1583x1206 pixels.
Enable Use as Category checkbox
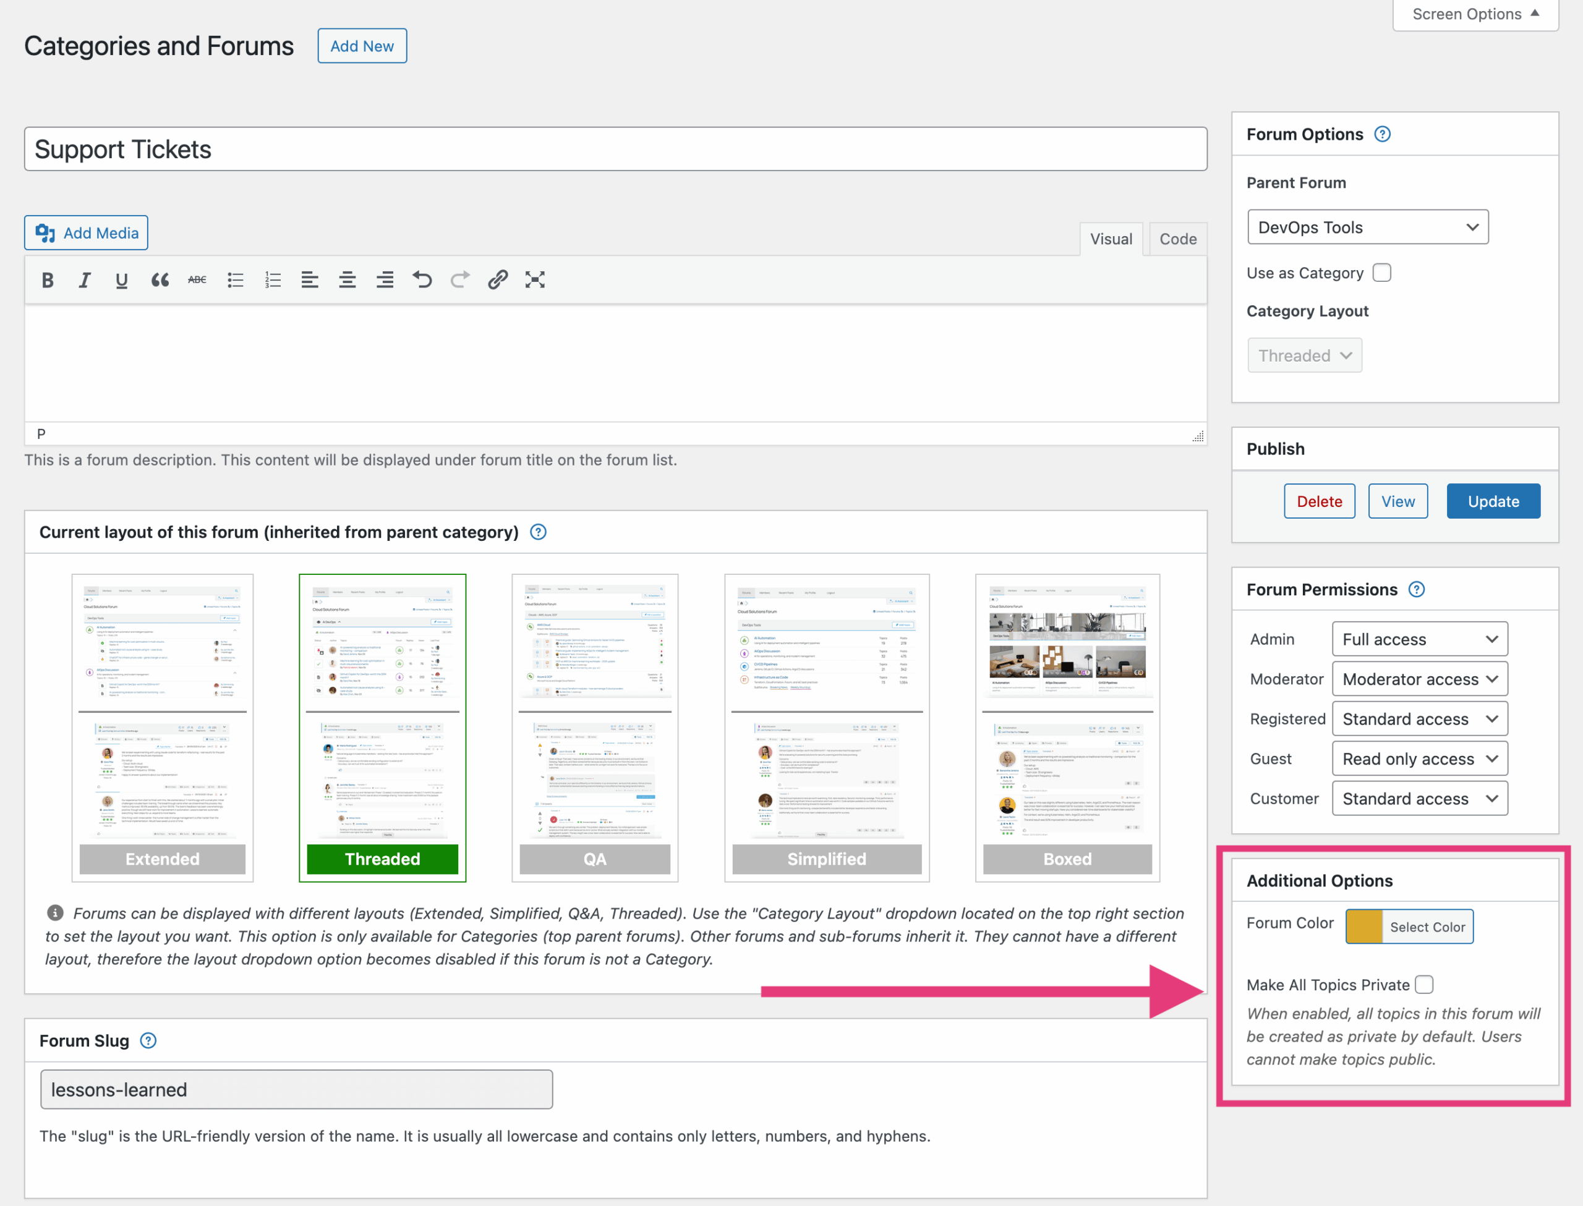1381,273
